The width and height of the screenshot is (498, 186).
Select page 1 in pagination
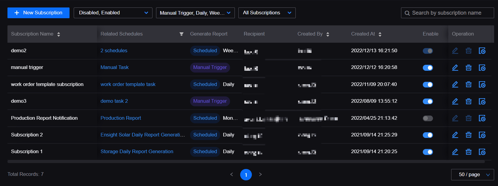point(246,175)
